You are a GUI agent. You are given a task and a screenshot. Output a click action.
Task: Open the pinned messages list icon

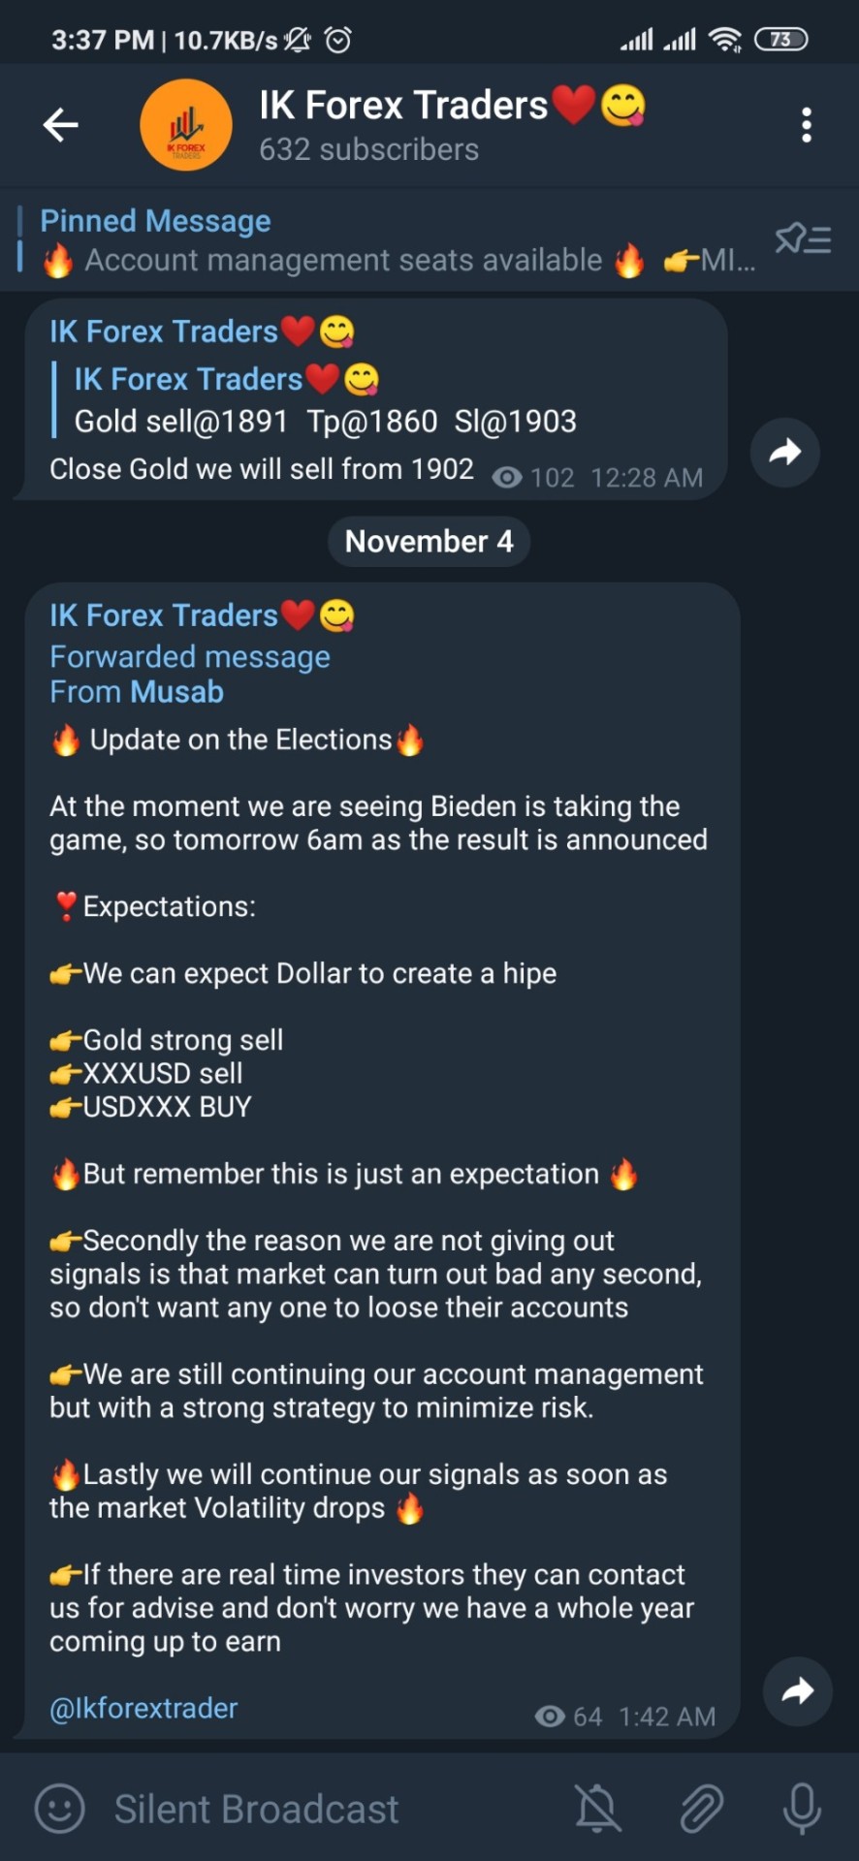pyautogui.click(x=803, y=238)
